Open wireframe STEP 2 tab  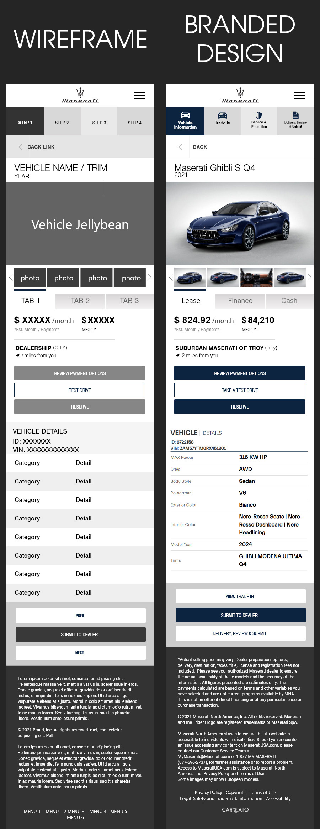(62, 123)
